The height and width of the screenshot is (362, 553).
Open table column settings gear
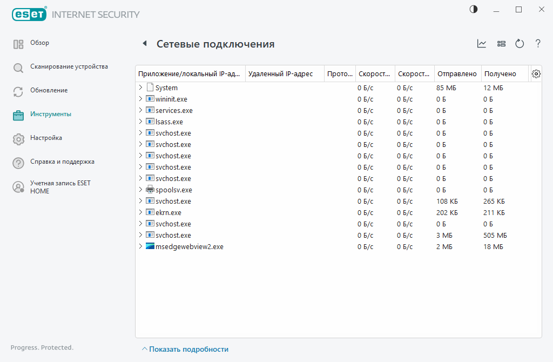(536, 73)
